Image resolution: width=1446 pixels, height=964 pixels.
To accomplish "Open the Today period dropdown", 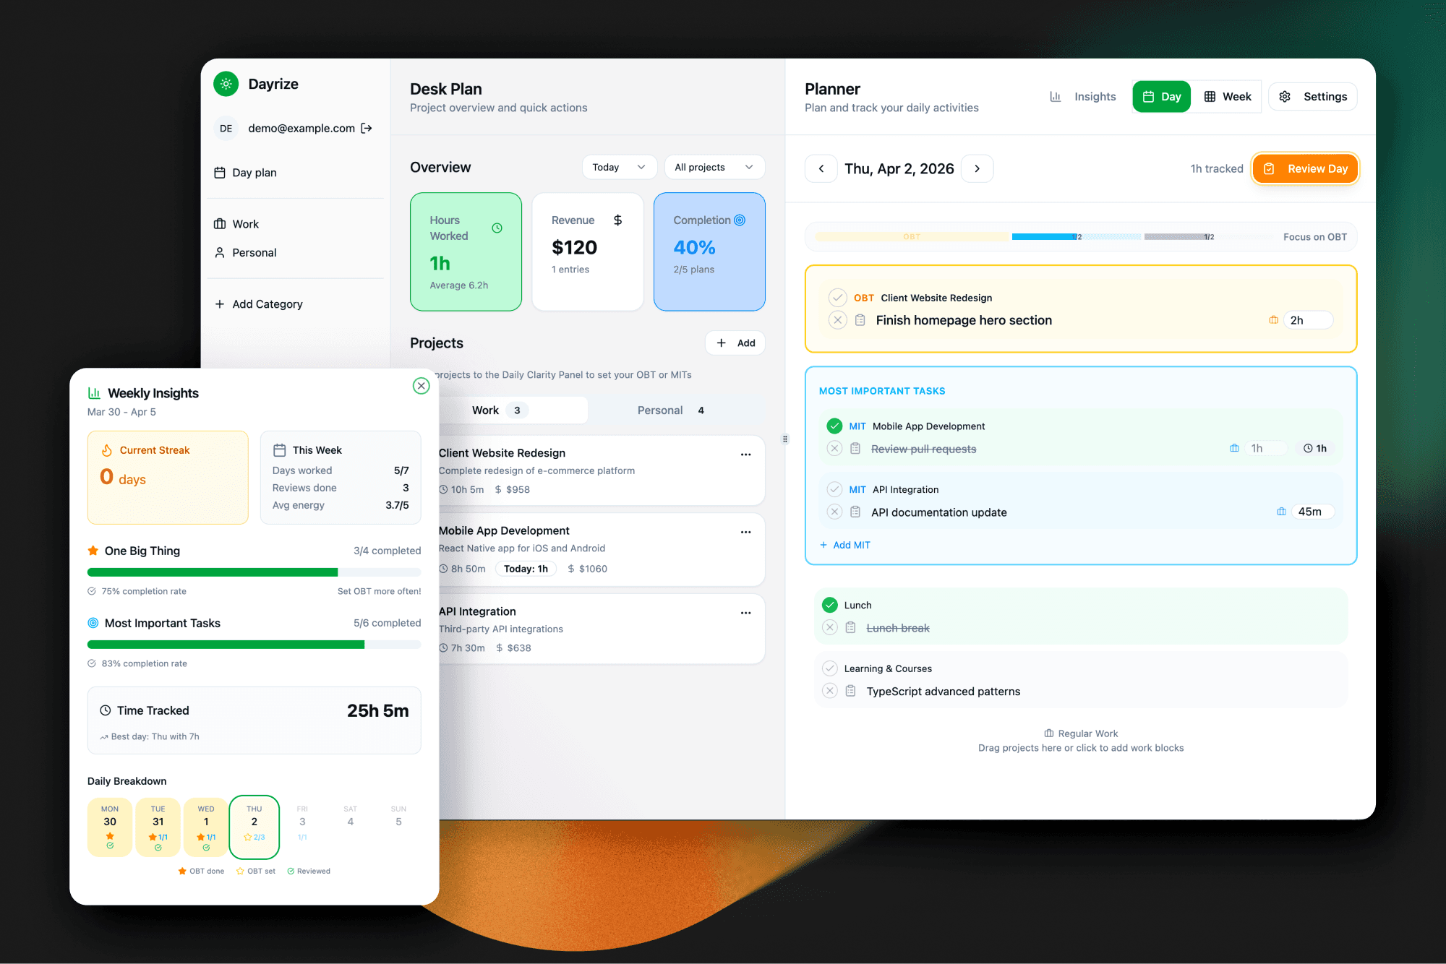I will click(619, 167).
